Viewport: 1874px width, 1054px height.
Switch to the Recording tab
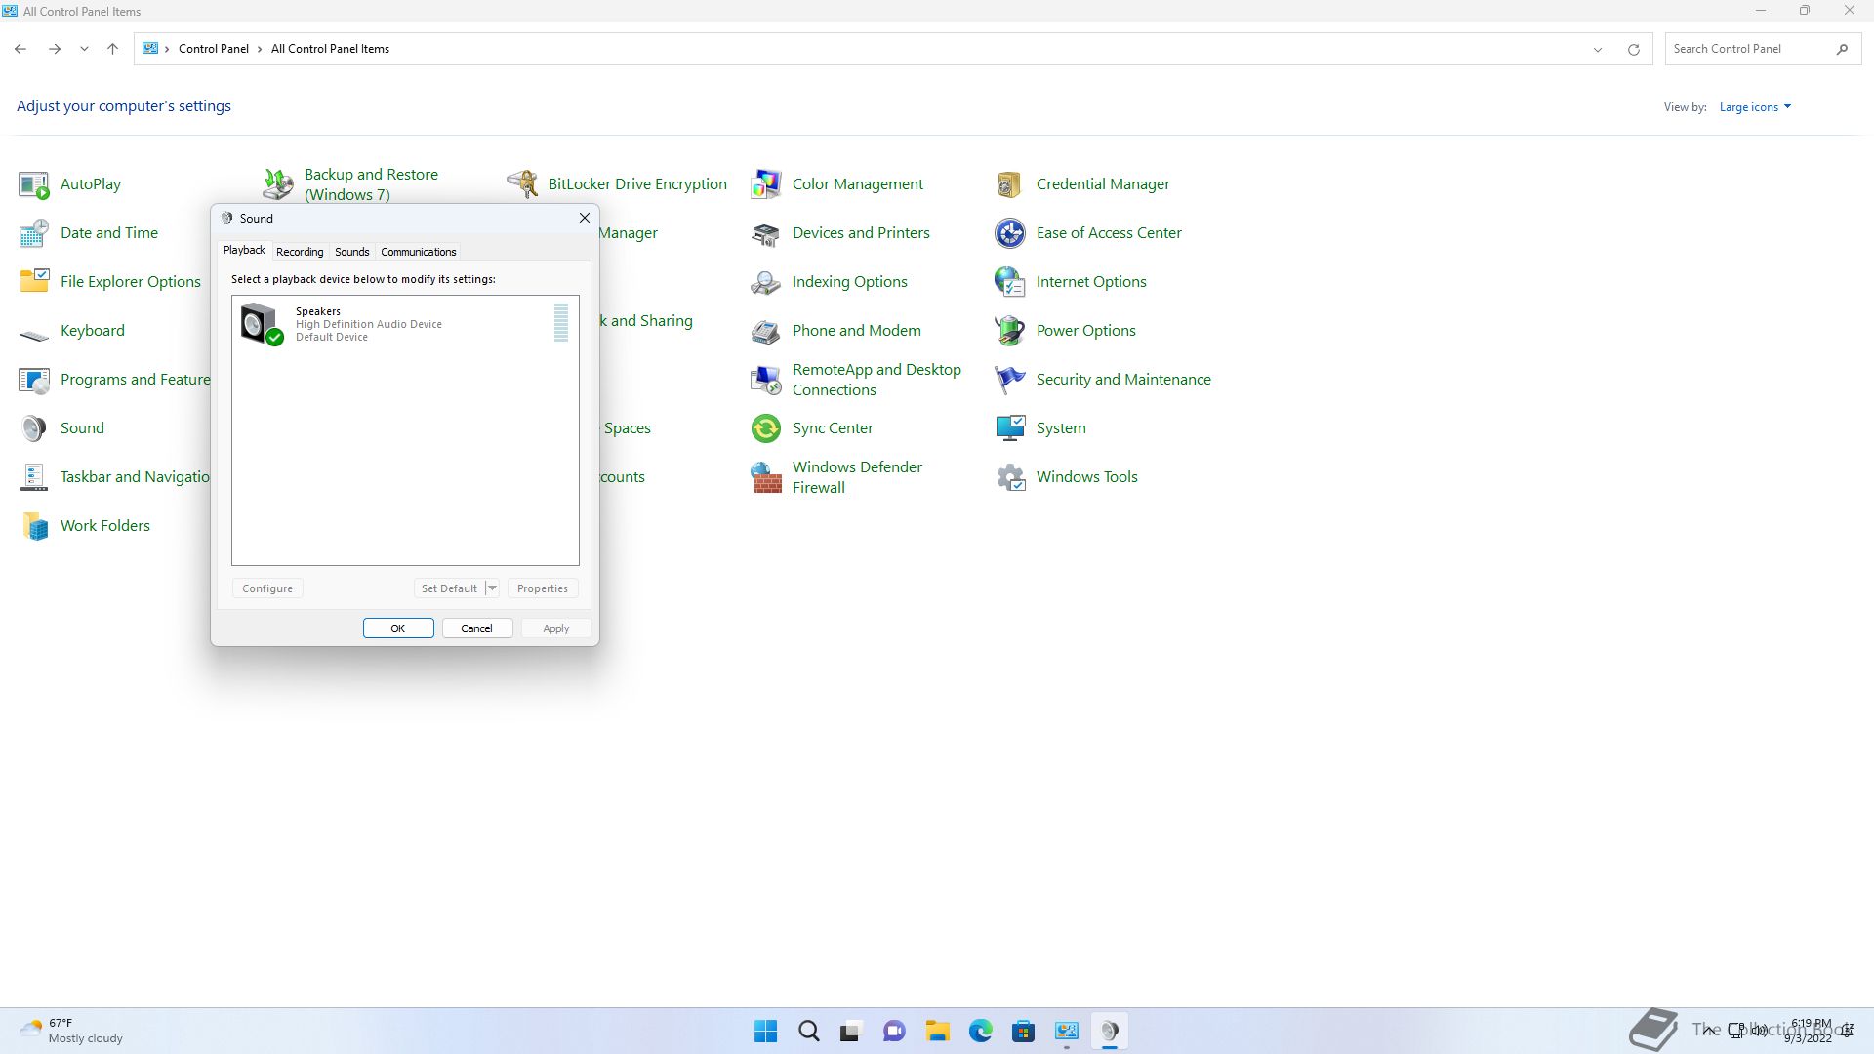(x=300, y=252)
